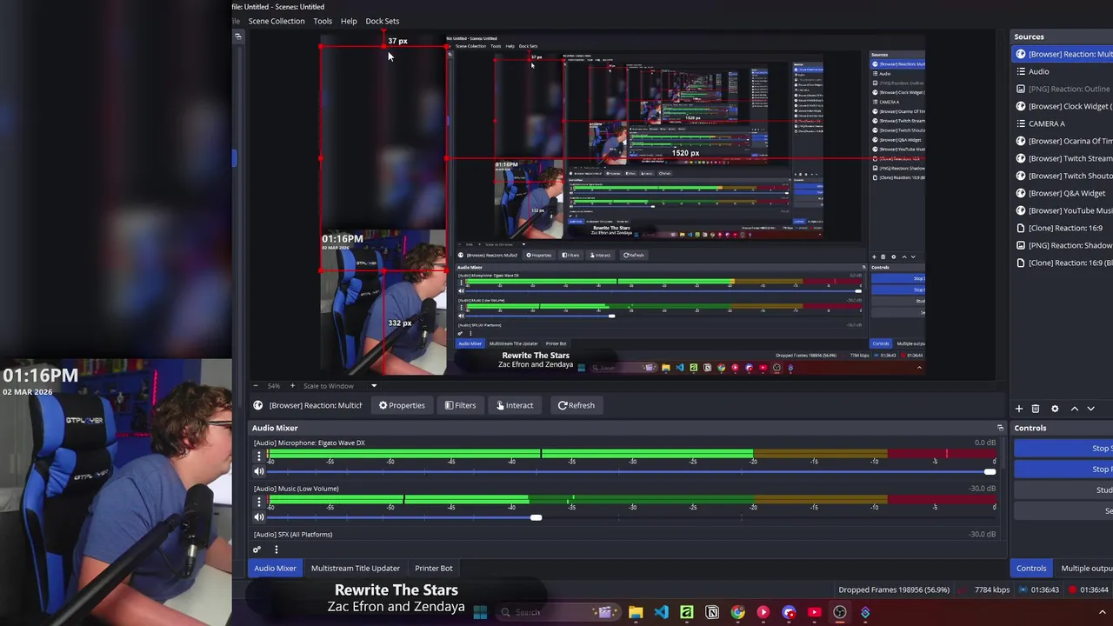Image resolution: width=1113 pixels, height=626 pixels.
Task: Adjust Music (Low Volume) volume slider handle
Action: point(536,517)
